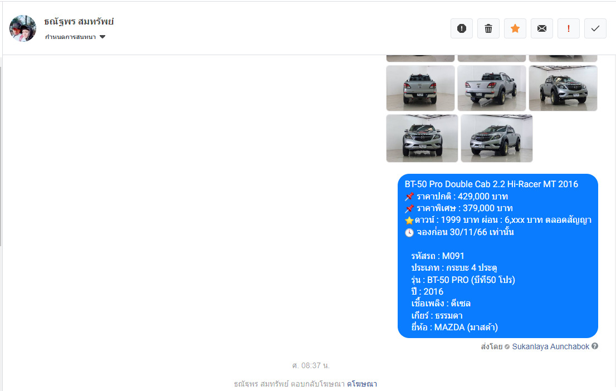616x391 pixels.
Task: Click help question mark beside sender name
Action: pyautogui.click(x=595, y=346)
